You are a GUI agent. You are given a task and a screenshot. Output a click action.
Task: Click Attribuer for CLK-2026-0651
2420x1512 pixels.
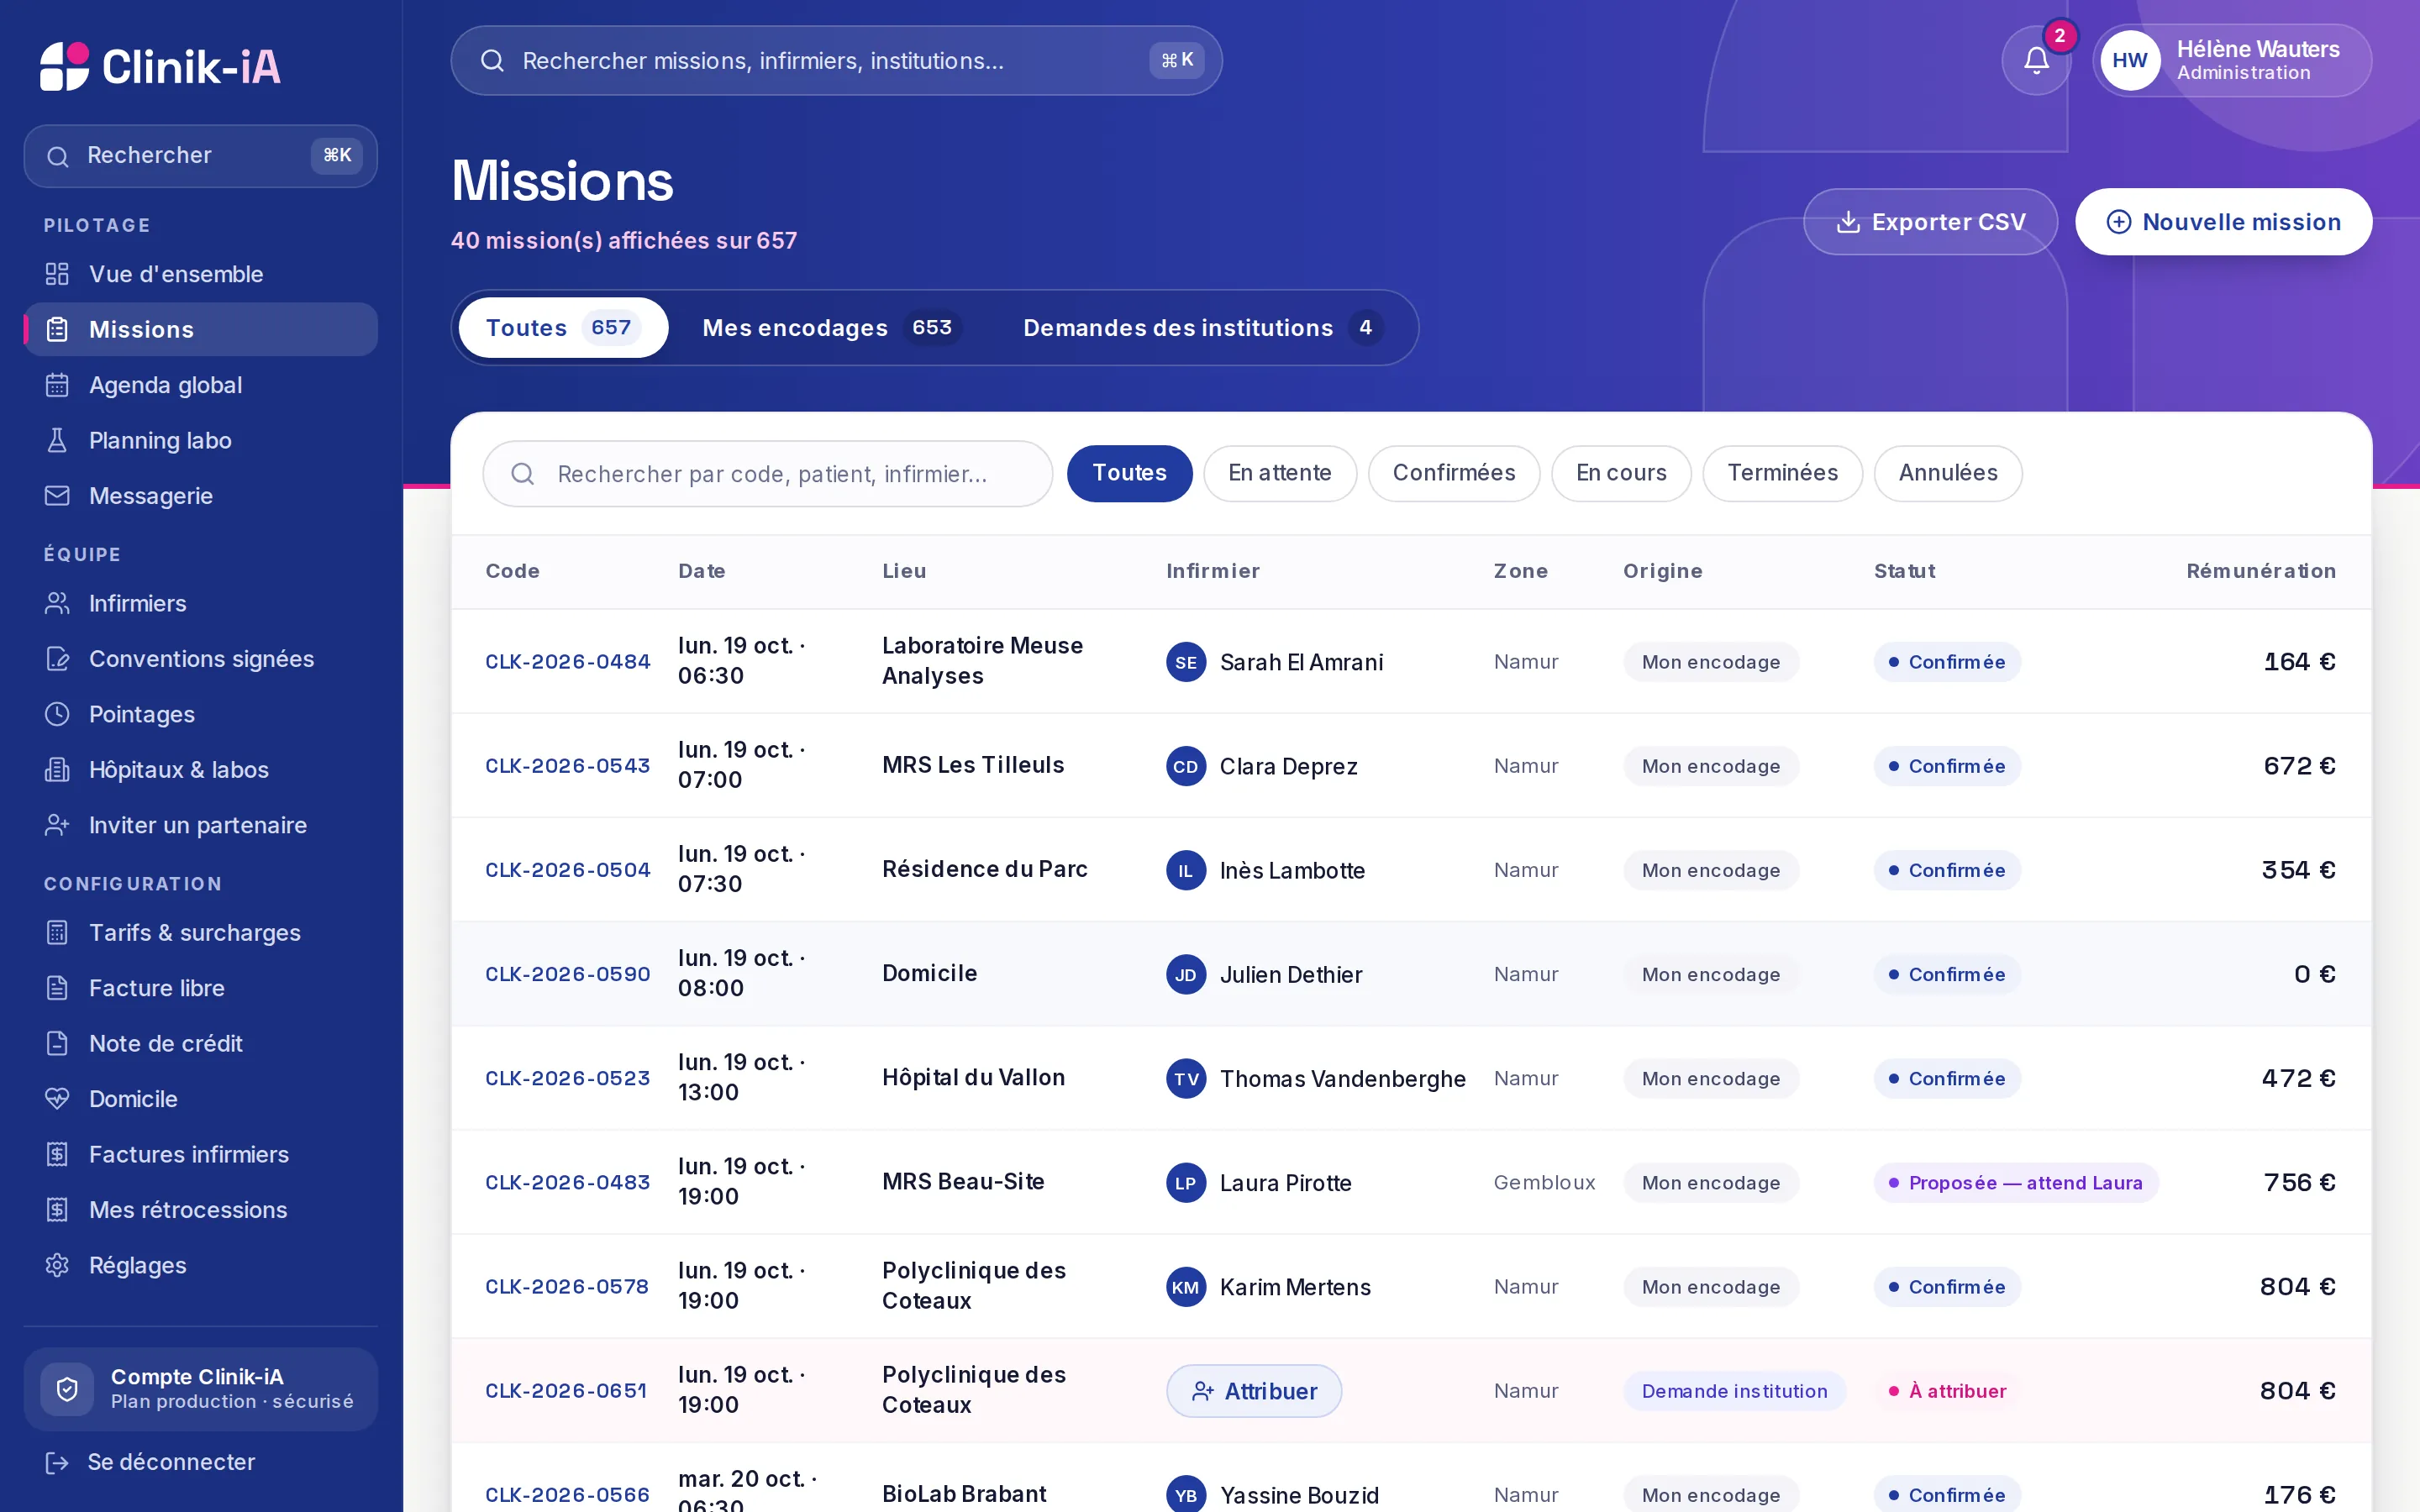(1254, 1391)
